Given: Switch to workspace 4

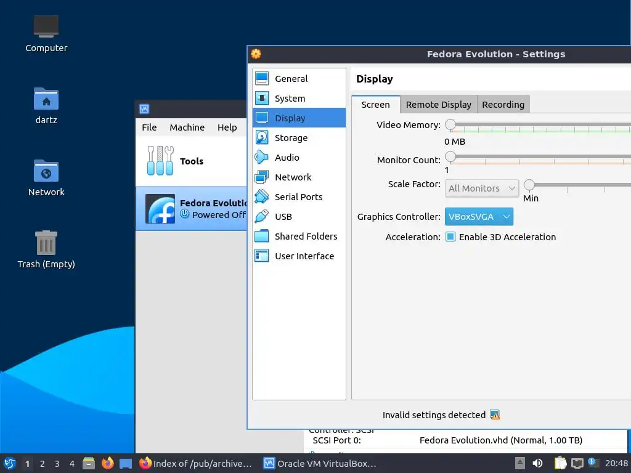Looking at the screenshot, I should coord(72,464).
